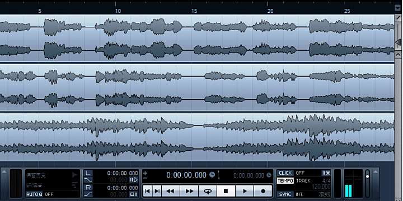The image size is (403, 201).
Task: Click the 120.000 tempo value
Action: (x=321, y=186)
